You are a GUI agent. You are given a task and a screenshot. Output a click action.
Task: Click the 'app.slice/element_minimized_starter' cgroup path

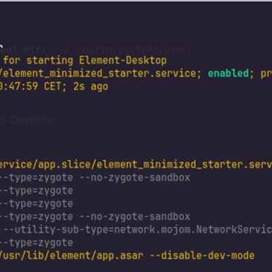[x=140, y=165]
